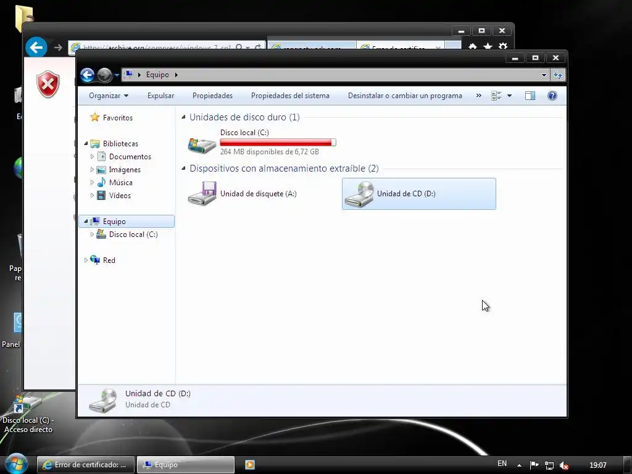
Task: Open the Documentos library
Action: [x=130, y=156]
